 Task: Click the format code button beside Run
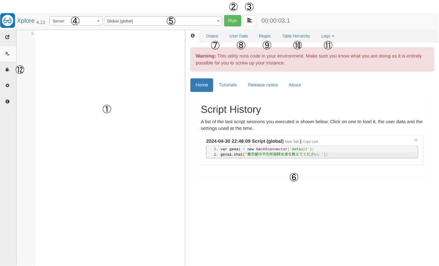click(249, 21)
